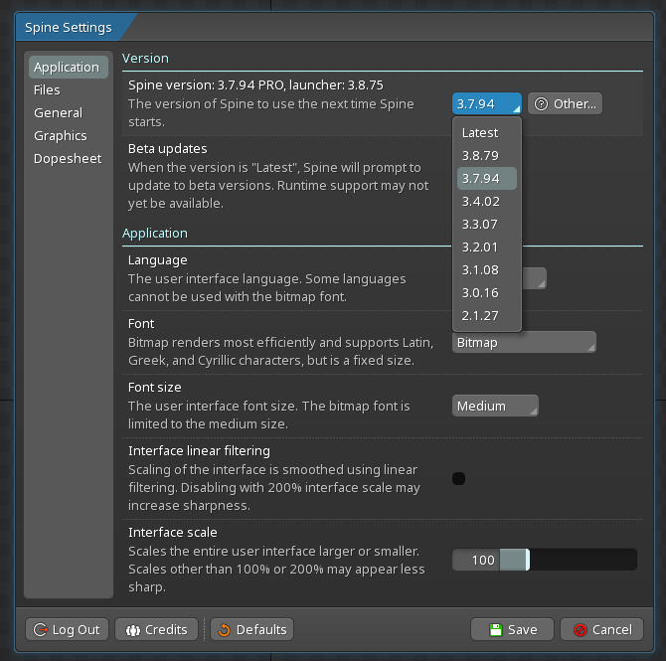Click the Font size setting label
The height and width of the screenshot is (661, 666).
[x=155, y=388]
